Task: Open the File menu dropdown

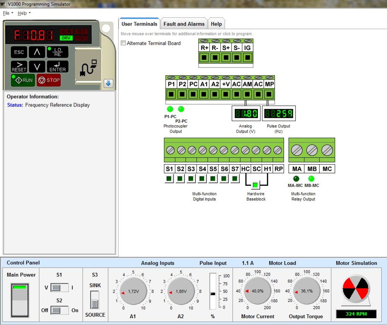Action: pos(8,13)
